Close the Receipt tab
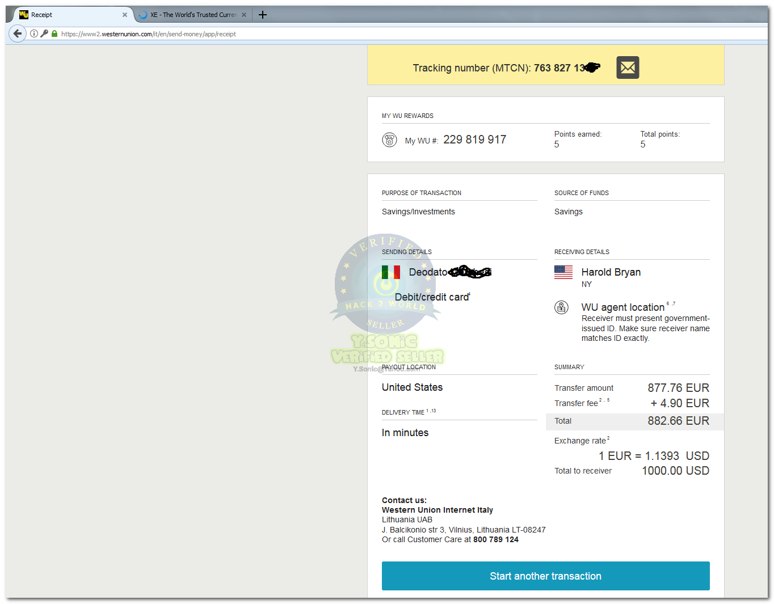This screenshot has height=604, width=774. 125,15
